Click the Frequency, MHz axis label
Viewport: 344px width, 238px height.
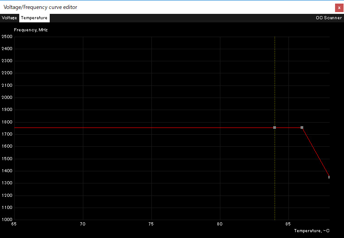click(x=31, y=30)
